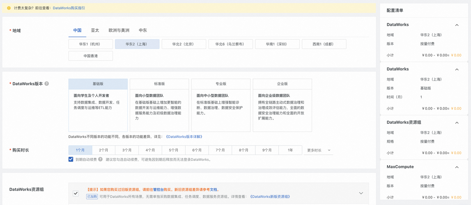
Task: Open 《DataWorks版本详解》 link
Action: point(184,137)
